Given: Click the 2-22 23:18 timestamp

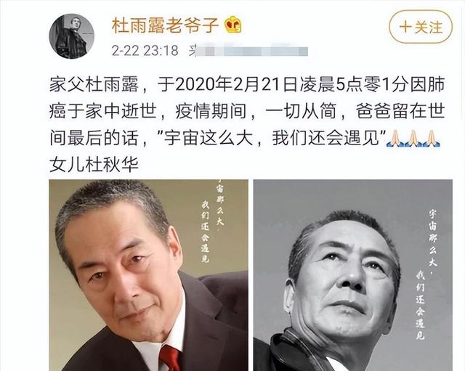Looking at the screenshot, I should 145,51.
